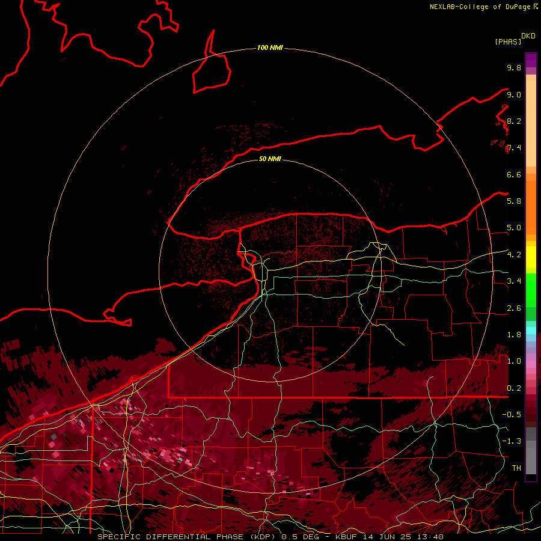Click the 9.0 scale label
This screenshot has height=541, width=541.
tap(514, 94)
